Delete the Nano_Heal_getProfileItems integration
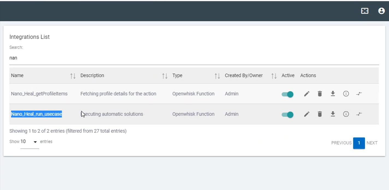Image resolution: width=389 pixels, height=190 pixels. 320,94
